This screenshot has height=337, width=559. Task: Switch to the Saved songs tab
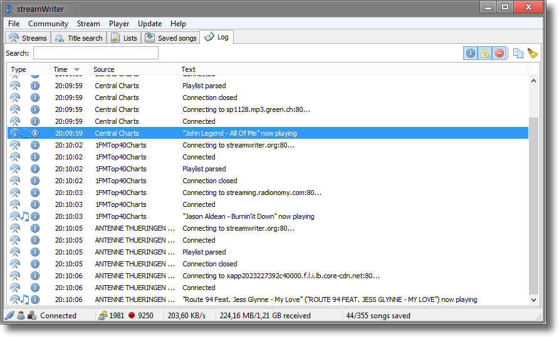click(171, 38)
